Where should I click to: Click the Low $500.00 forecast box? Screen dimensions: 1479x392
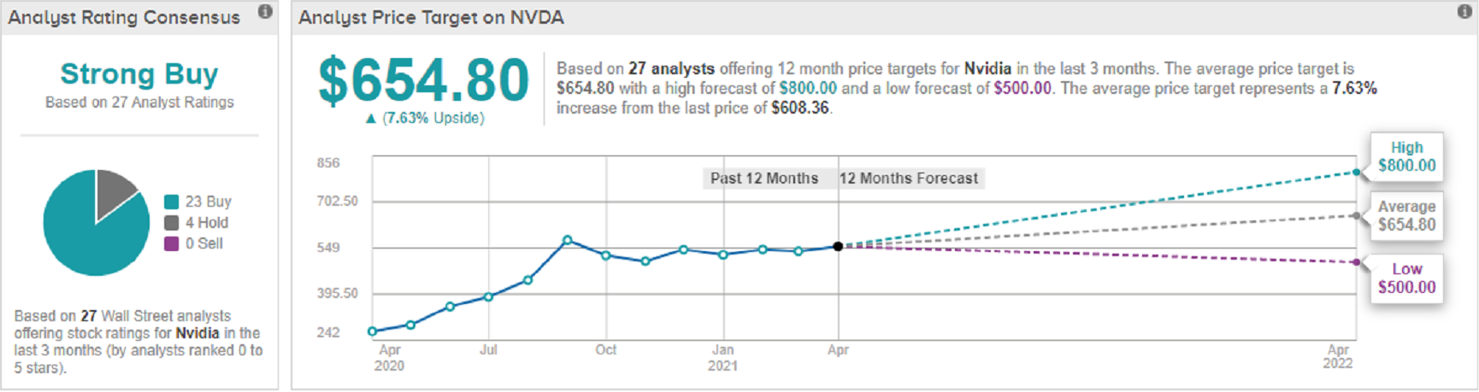pyautogui.click(x=1406, y=278)
